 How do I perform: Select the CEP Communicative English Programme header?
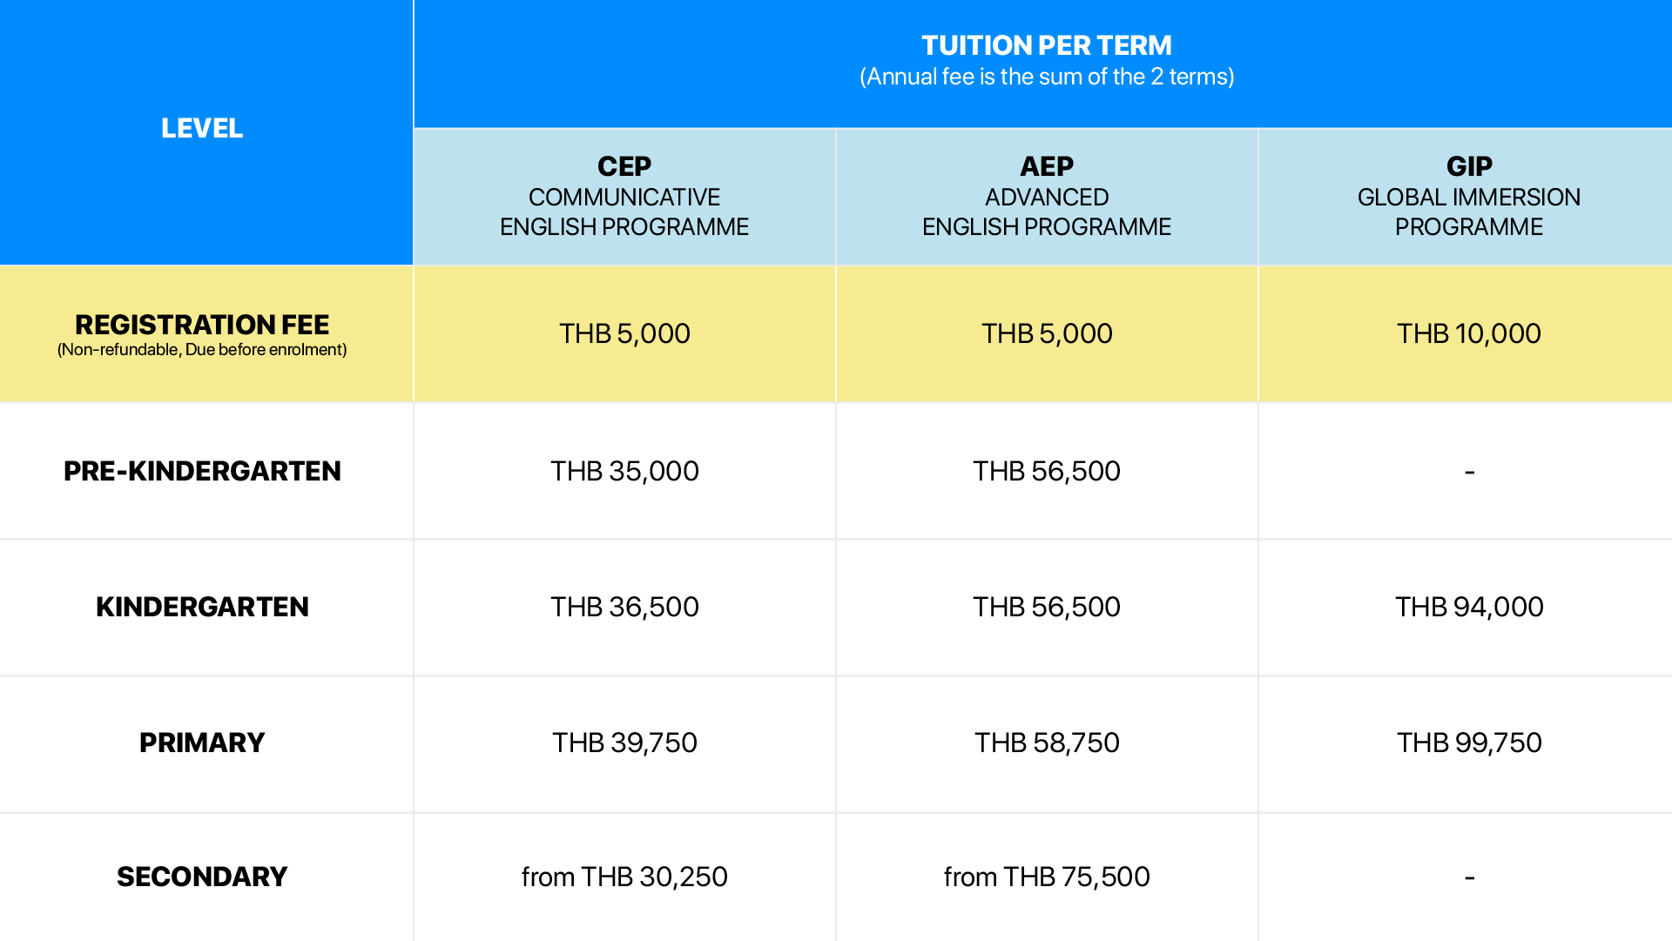click(x=624, y=197)
